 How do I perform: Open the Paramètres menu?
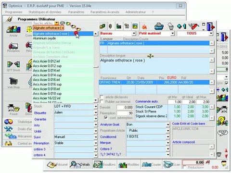click(77, 12)
